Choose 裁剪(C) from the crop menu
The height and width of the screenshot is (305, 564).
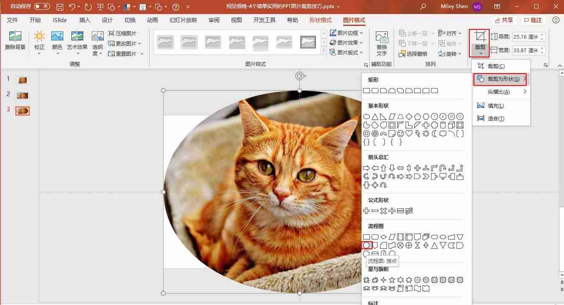click(501, 66)
